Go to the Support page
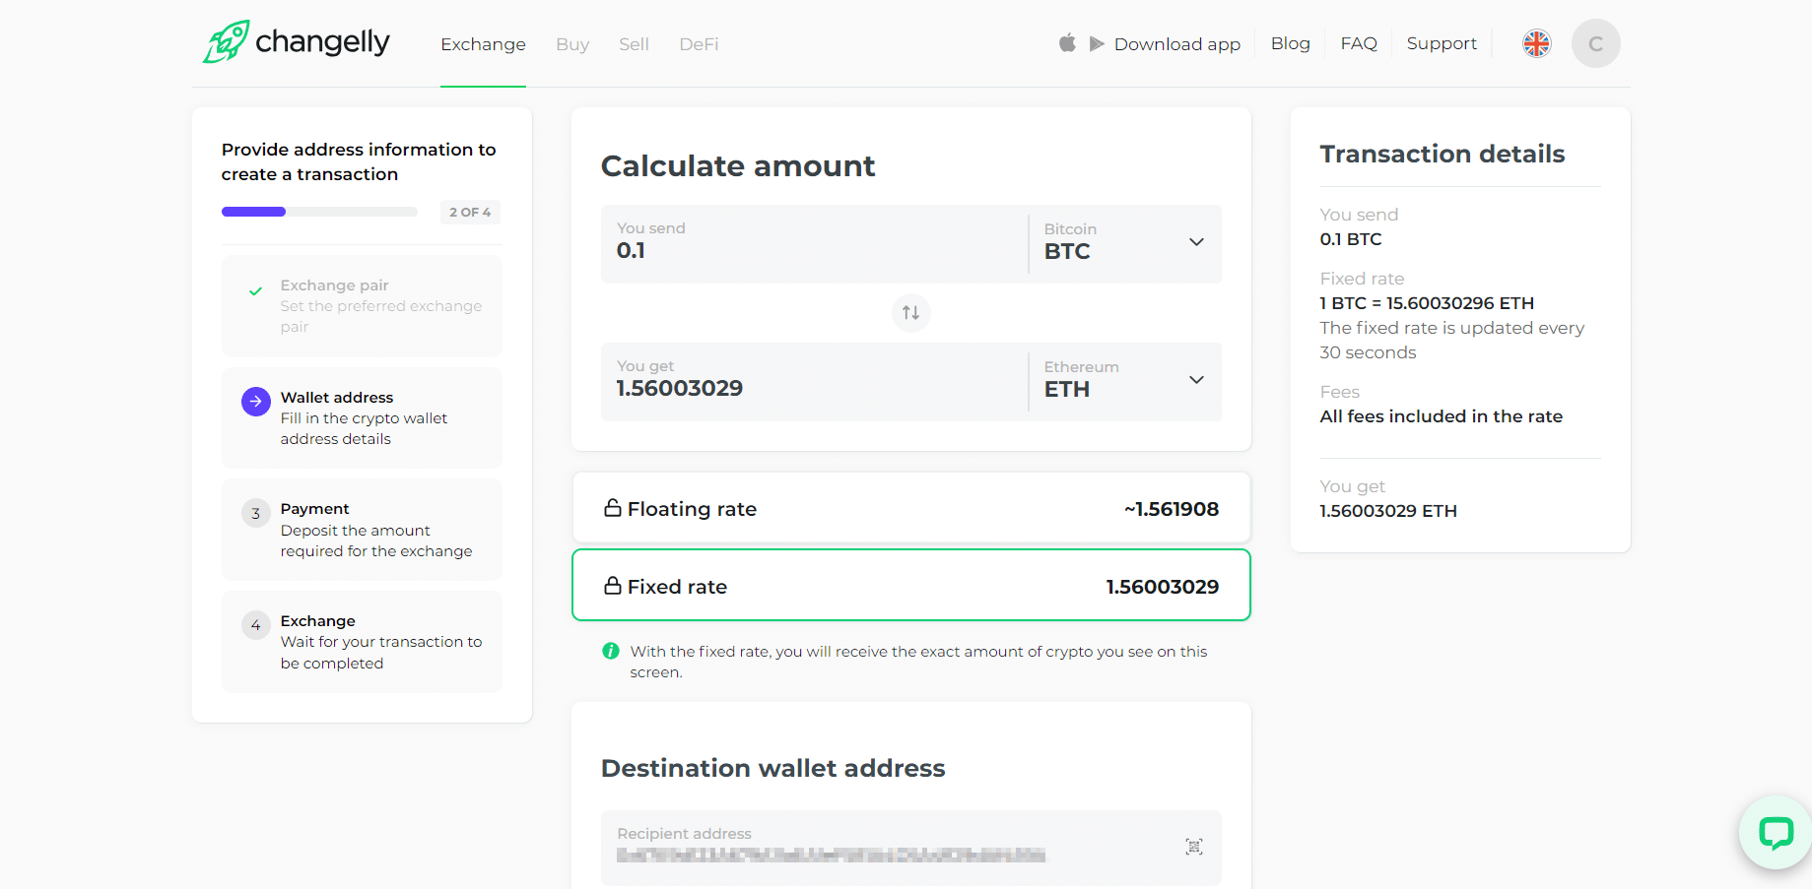The image size is (1812, 889). click(x=1441, y=43)
